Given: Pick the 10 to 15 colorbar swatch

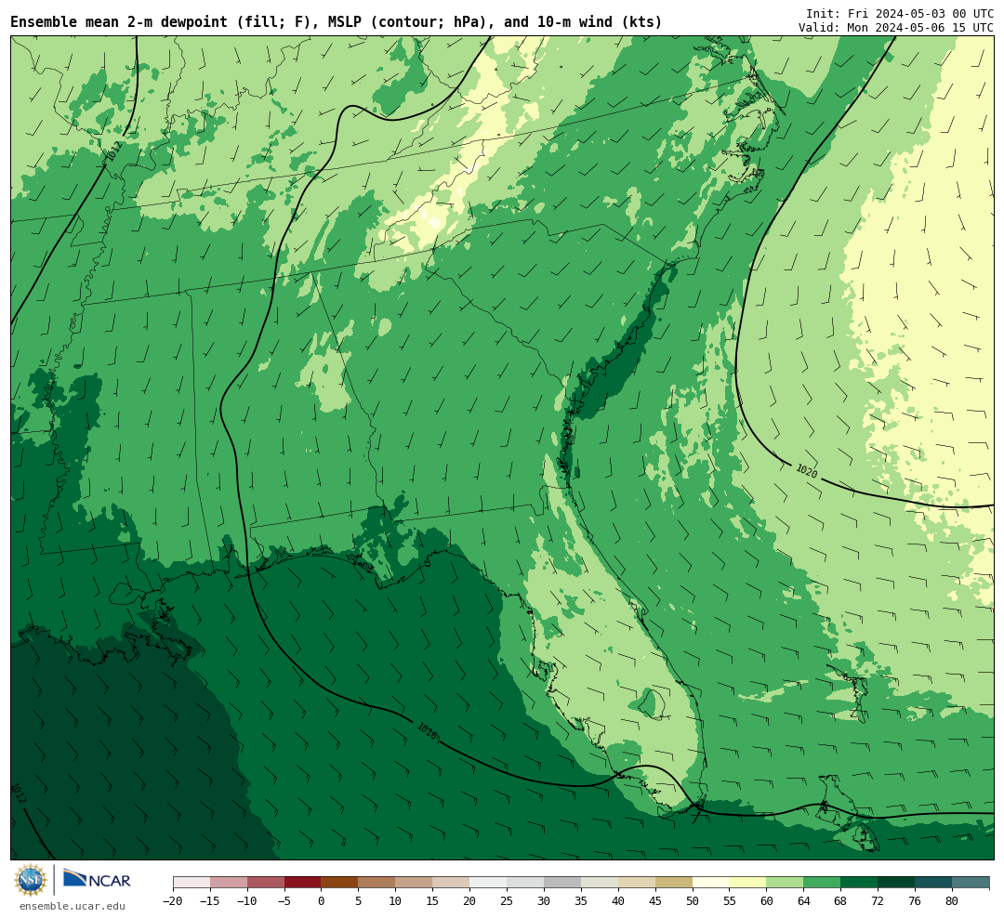Looking at the screenshot, I should (415, 883).
